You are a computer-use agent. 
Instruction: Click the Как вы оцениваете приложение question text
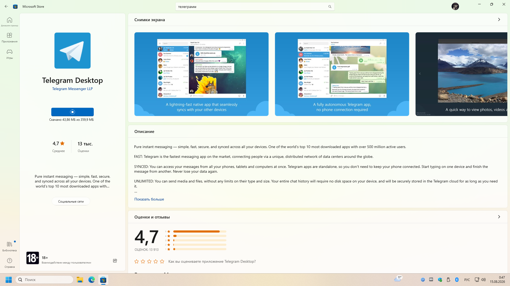(x=212, y=261)
